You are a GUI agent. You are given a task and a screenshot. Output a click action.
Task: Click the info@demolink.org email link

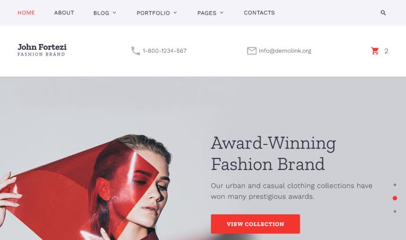(x=285, y=51)
